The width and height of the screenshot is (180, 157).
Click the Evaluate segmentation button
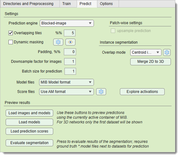point(29,143)
